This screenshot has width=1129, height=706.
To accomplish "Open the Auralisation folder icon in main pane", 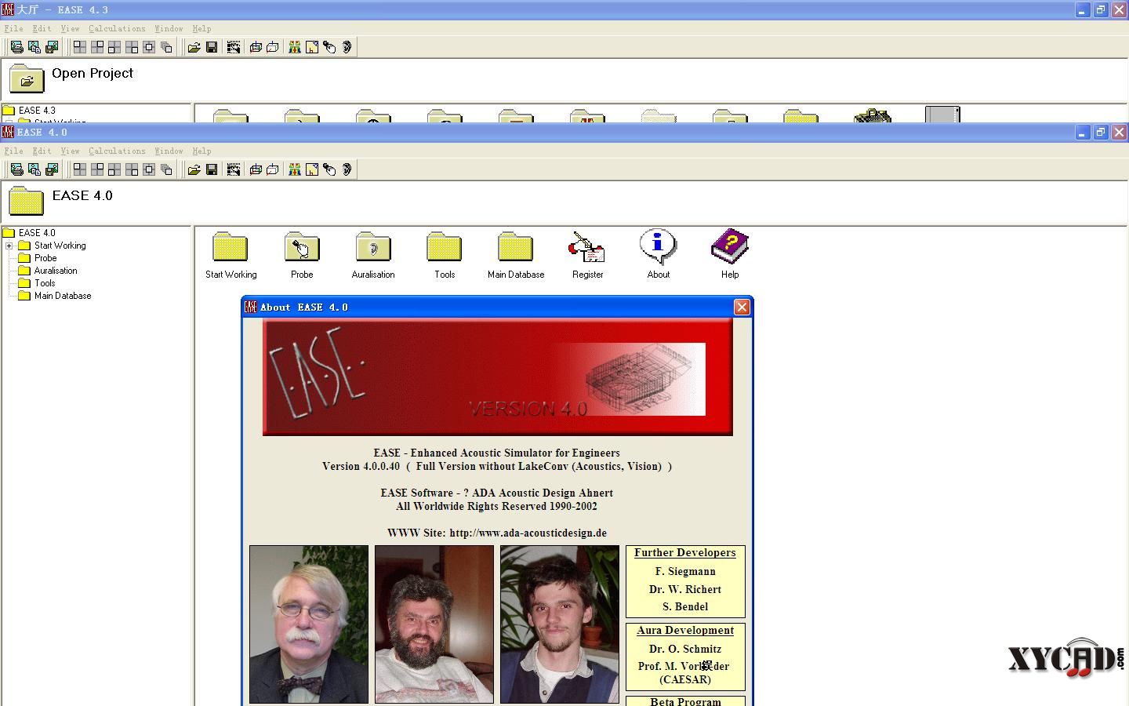I will tap(373, 246).
